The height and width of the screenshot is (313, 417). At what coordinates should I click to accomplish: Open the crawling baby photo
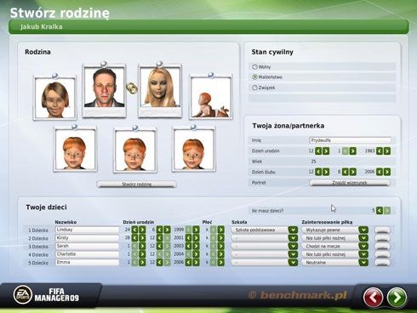coord(211,97)
